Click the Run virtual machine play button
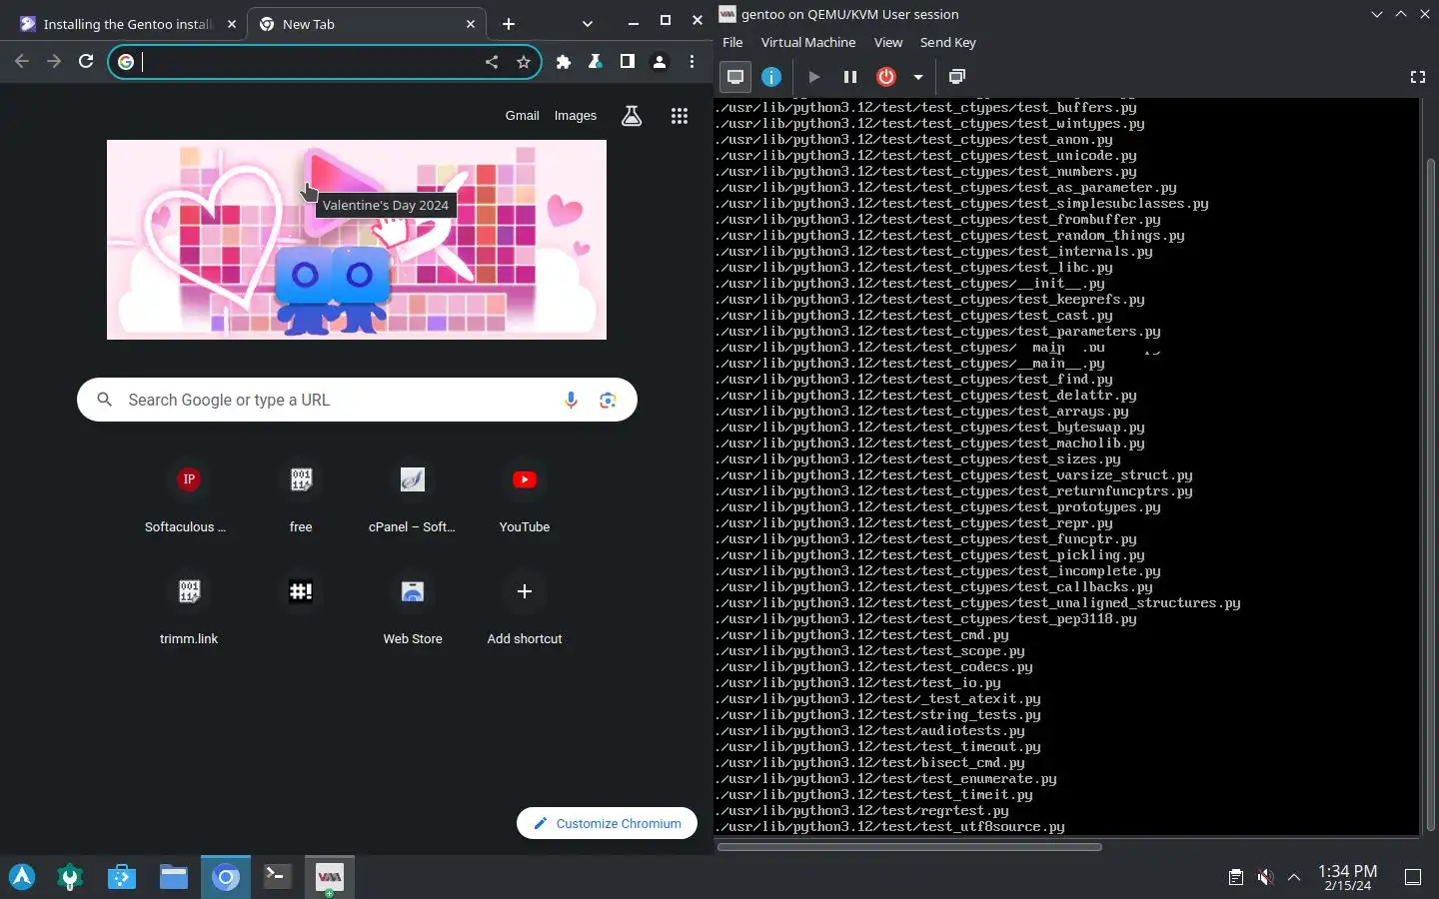Viewport: 1439px width, 899px height. 813,77
